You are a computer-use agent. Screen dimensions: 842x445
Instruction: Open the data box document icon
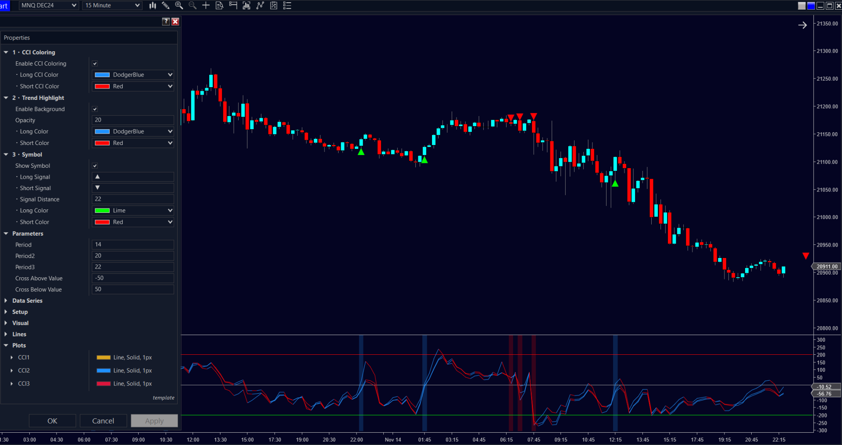click(x=219, y=5)
